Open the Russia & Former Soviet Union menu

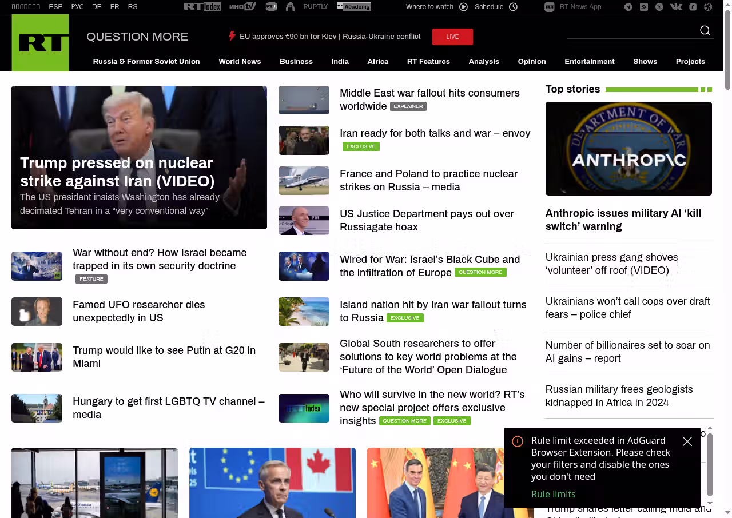coord(146,62)
